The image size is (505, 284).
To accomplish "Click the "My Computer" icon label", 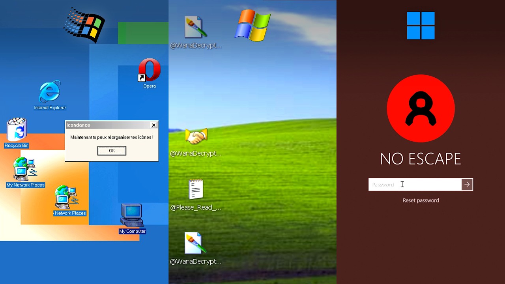I will point(132,231).
